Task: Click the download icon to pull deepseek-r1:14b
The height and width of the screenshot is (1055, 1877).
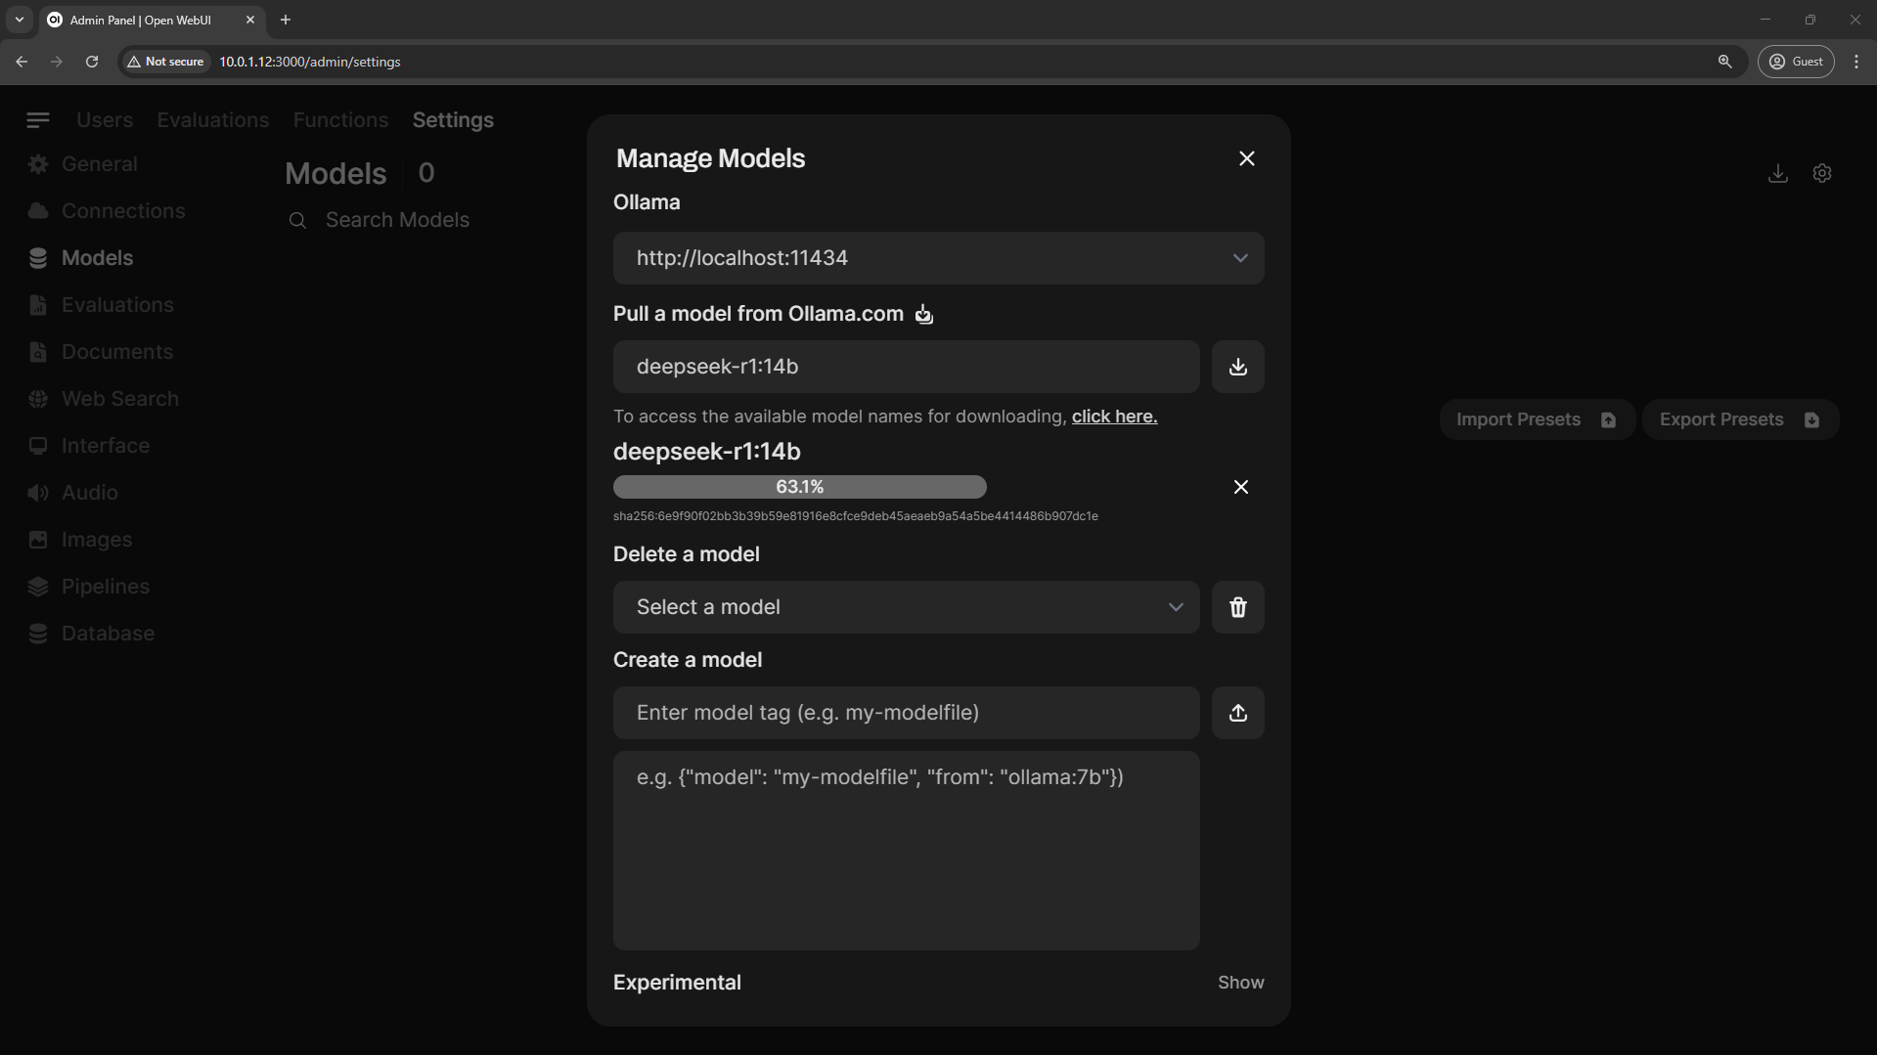Action: click(1236, 366)
